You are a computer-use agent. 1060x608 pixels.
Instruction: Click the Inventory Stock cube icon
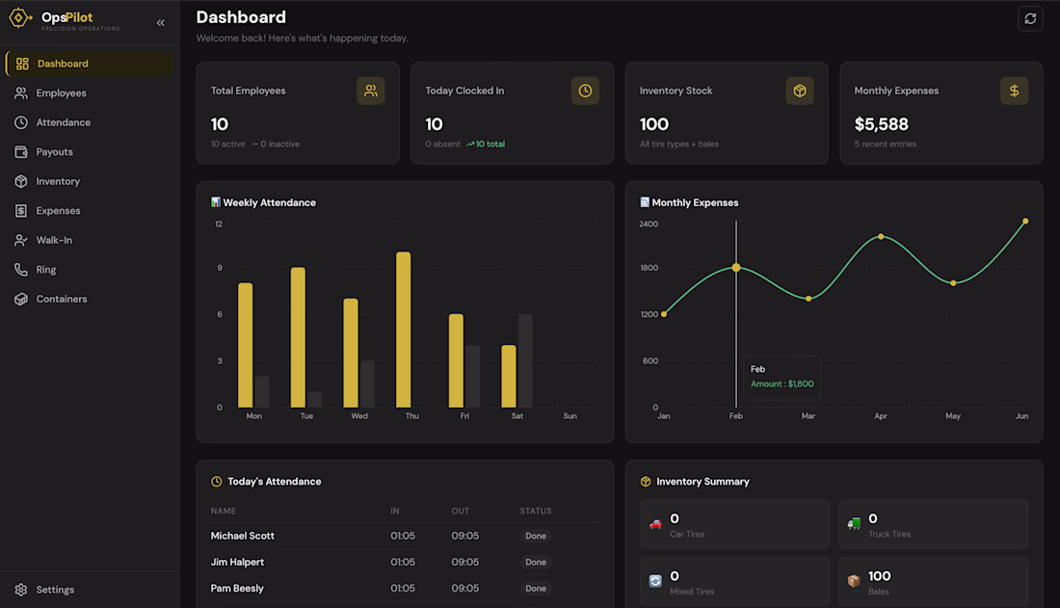pyautogui.click(x=800, y=91)
